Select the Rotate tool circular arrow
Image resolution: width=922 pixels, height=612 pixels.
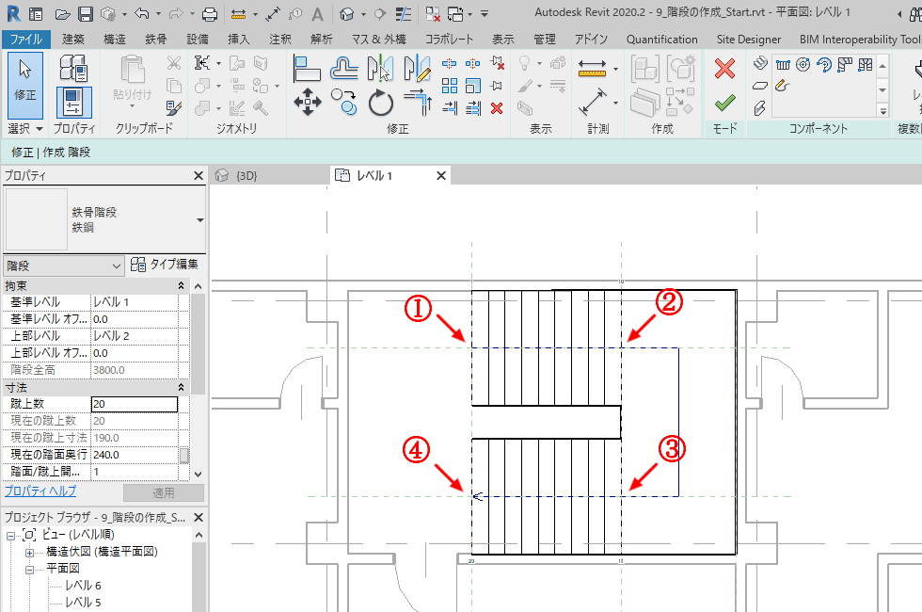pyautogui.click(x=380, y=103)
